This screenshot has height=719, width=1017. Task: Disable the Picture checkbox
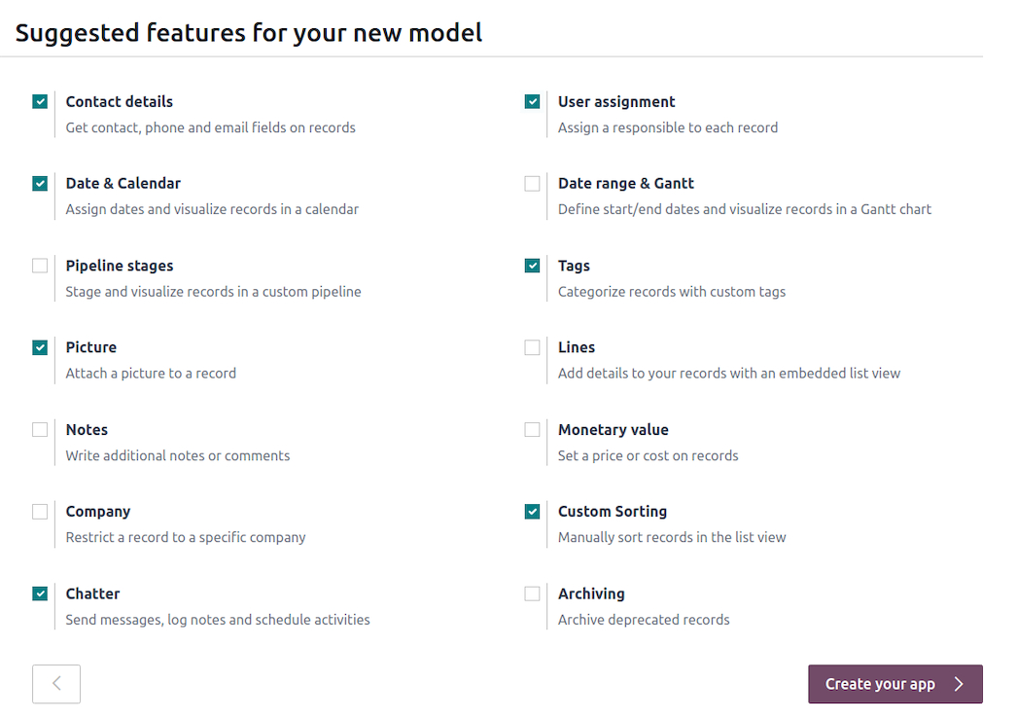click(40, 346)
